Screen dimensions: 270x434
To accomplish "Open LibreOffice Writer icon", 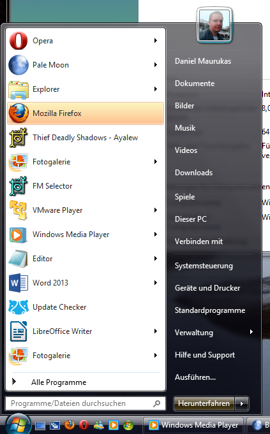I will point(19,331).
